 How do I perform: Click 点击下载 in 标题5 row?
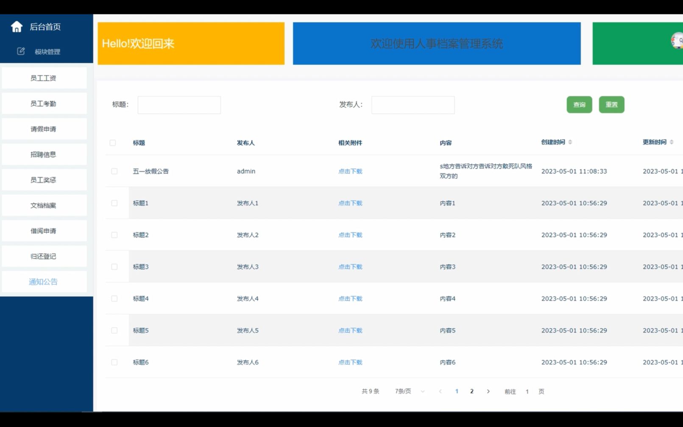click(350, 330)
